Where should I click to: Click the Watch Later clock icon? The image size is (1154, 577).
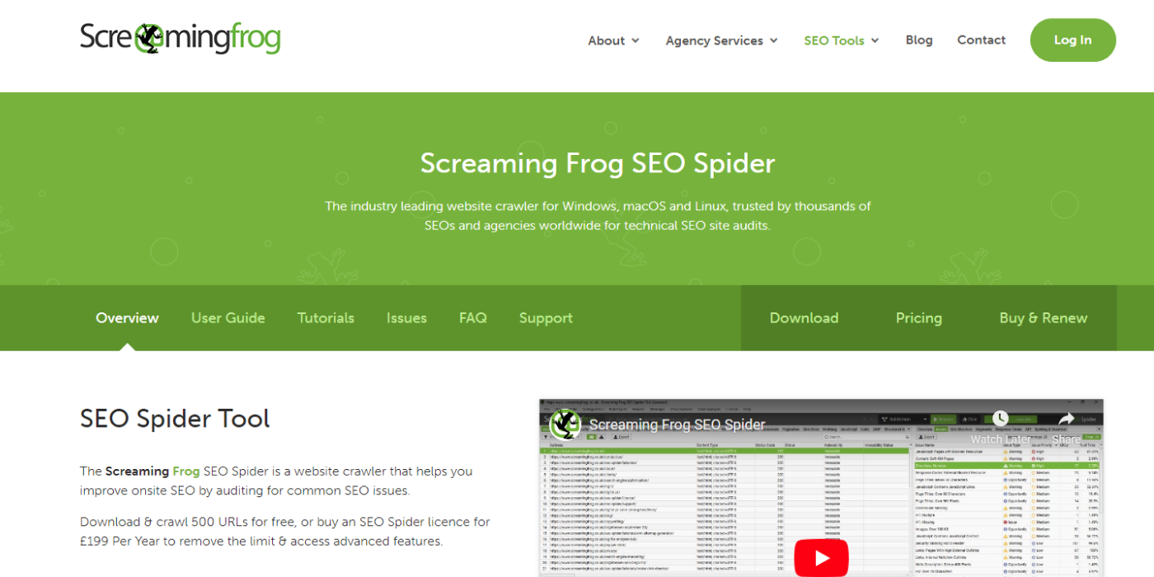tap(1000, 419)
